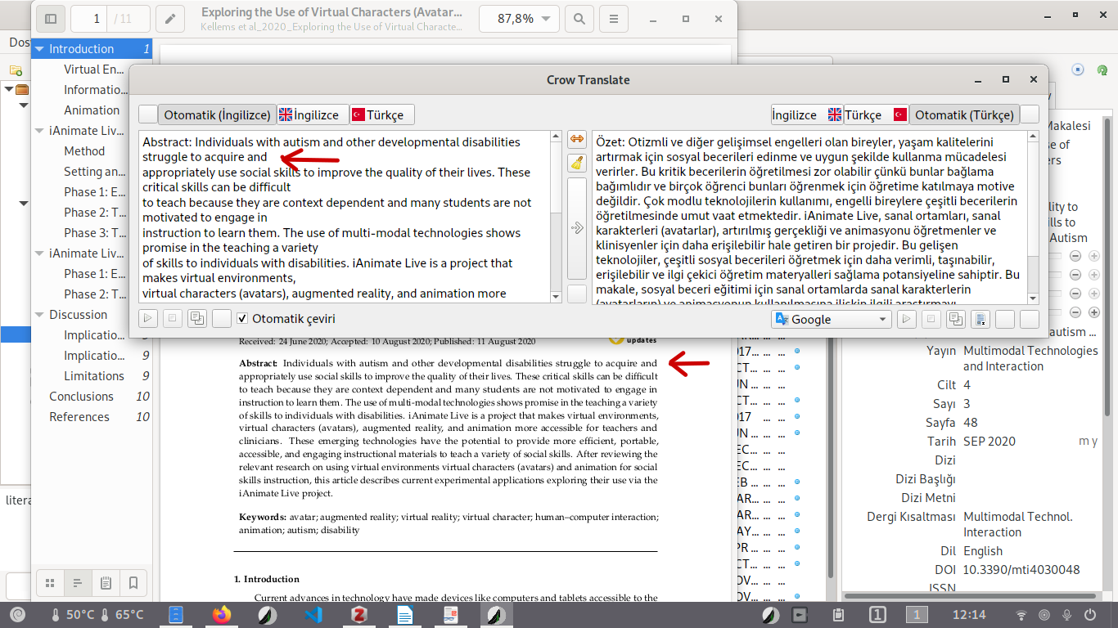Stop source text speech playback
The width and height of the screenshot is (1118, 628).
click(x=172, y=319)
